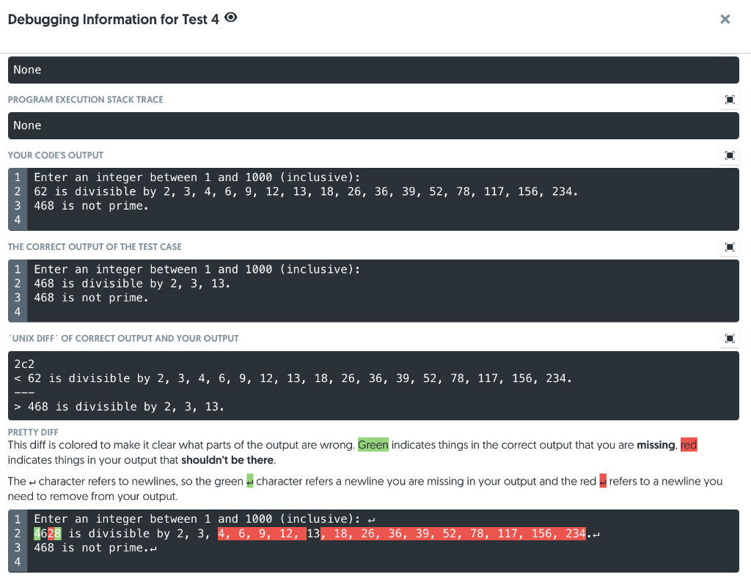
Task: Expand Your Code's Output panel fullscreen
Action: coord(729,155)
